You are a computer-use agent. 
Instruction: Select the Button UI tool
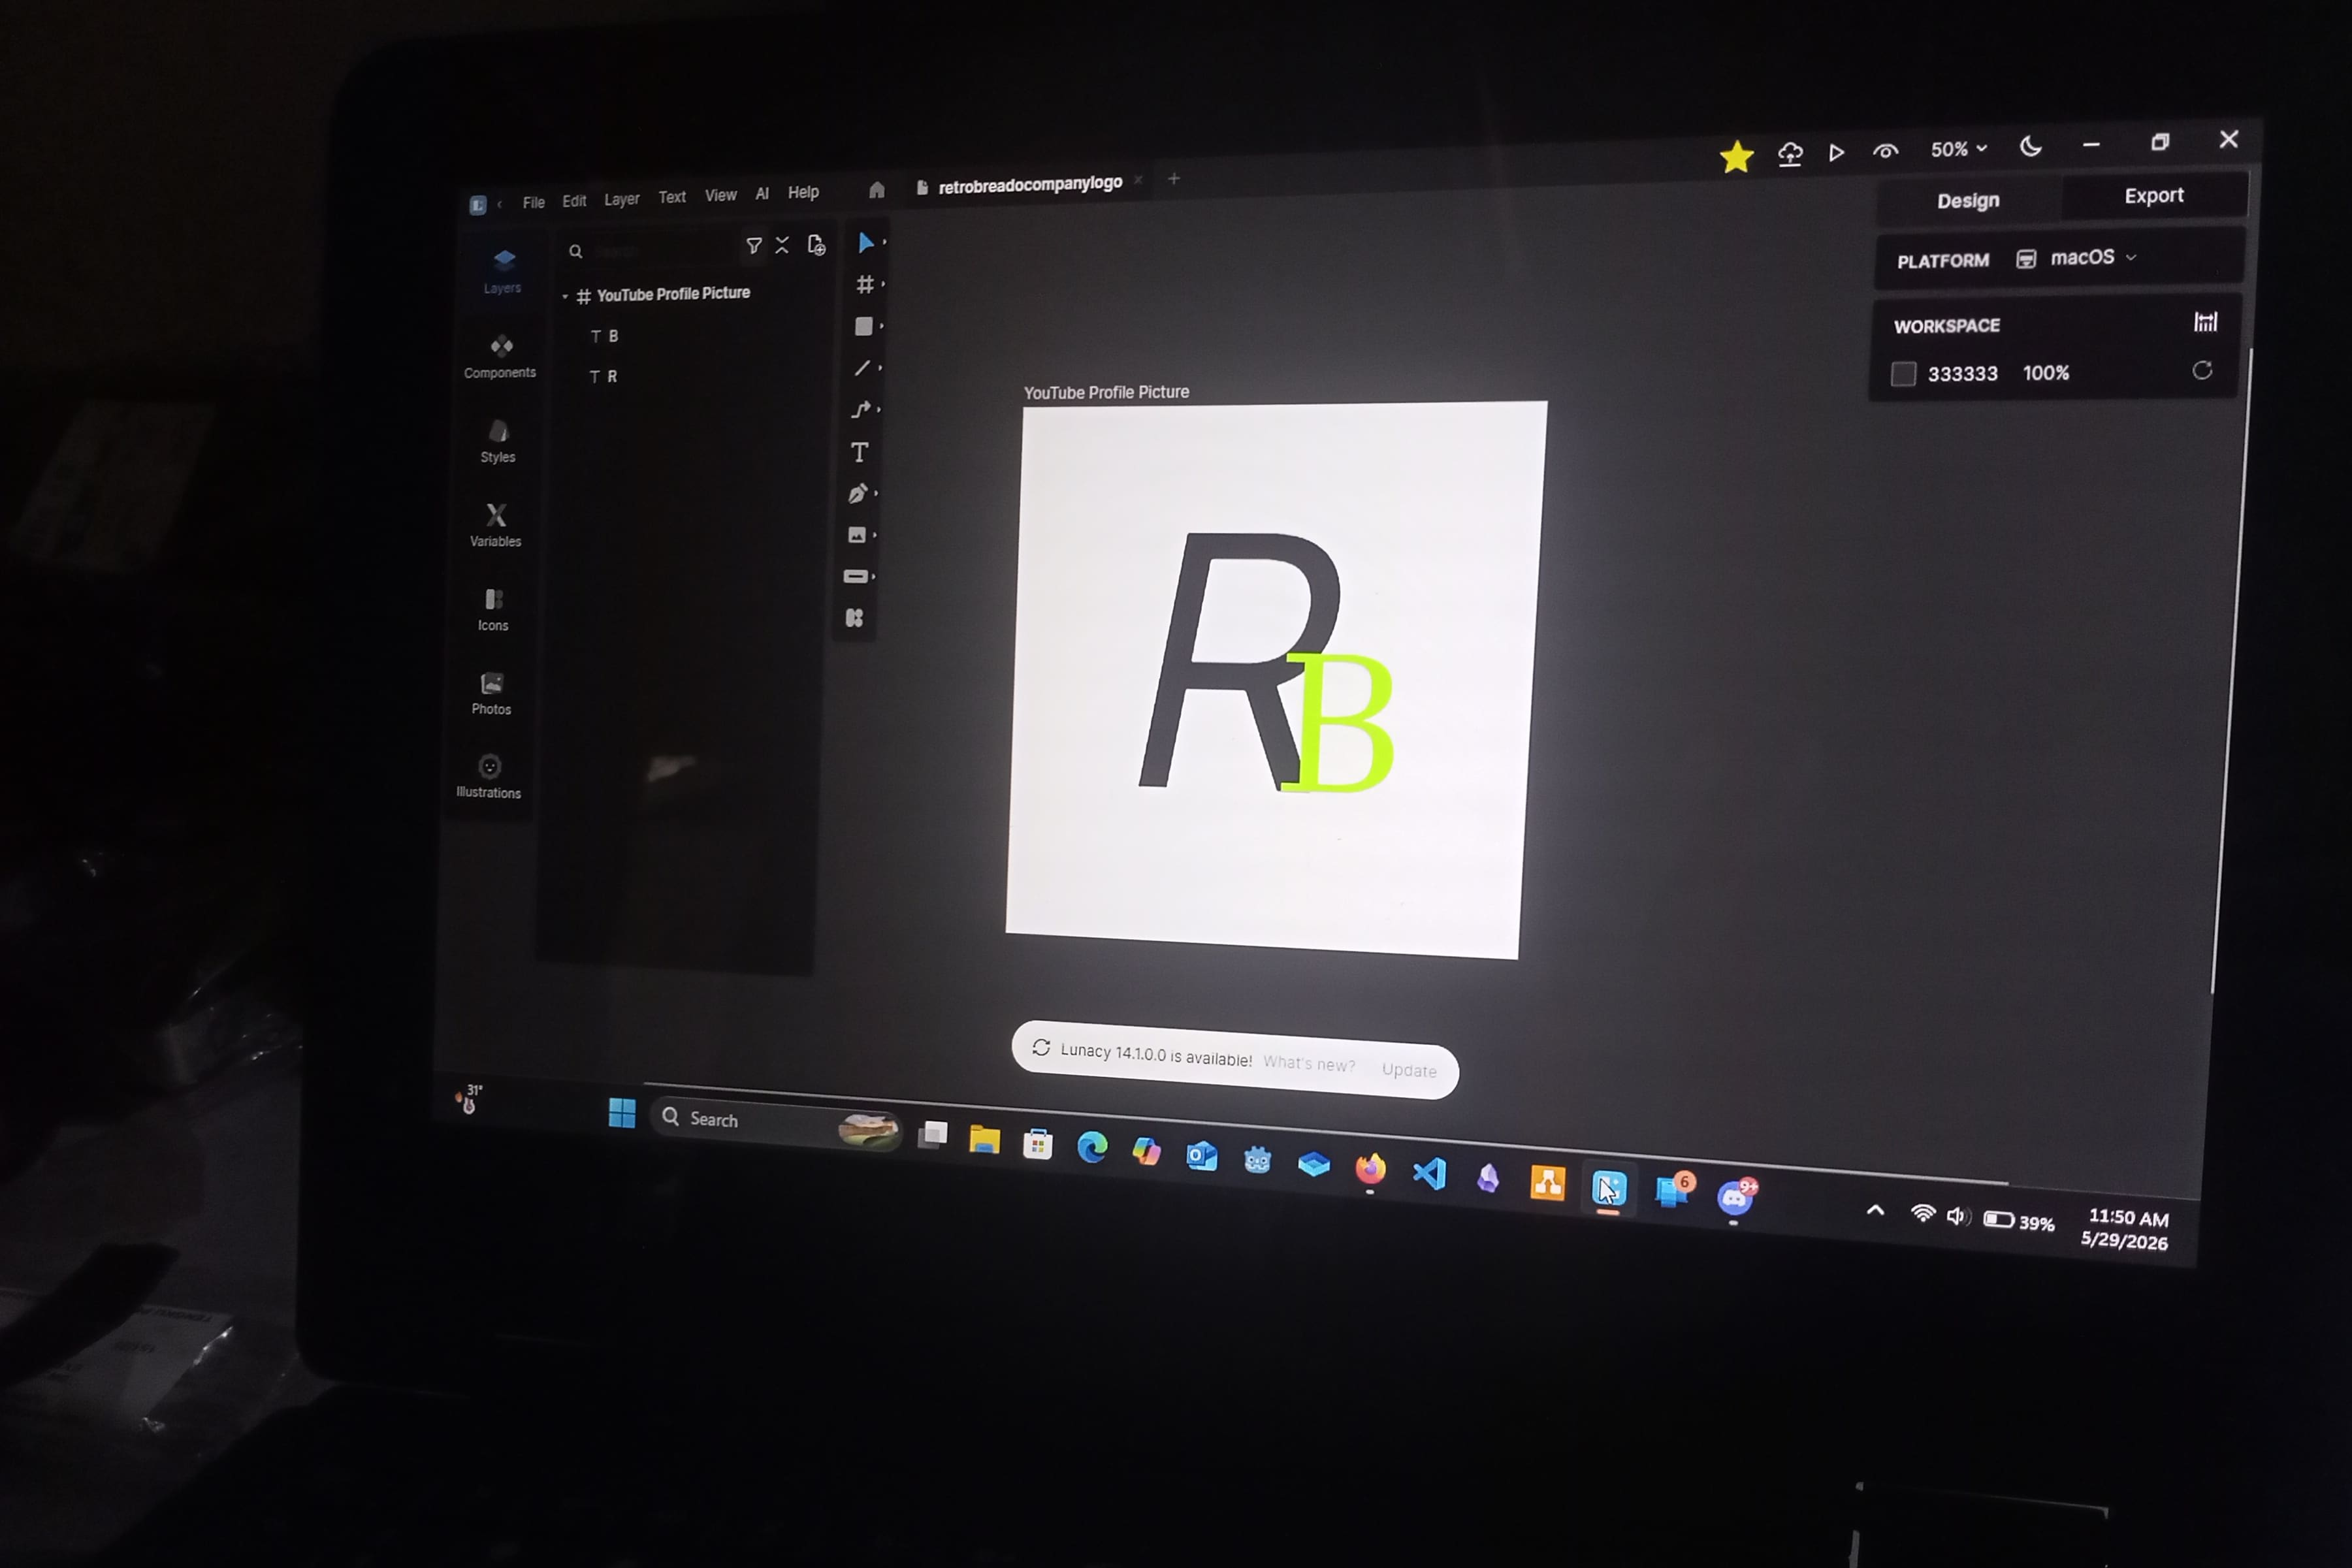pyautogui.click(x=856, y=576)
